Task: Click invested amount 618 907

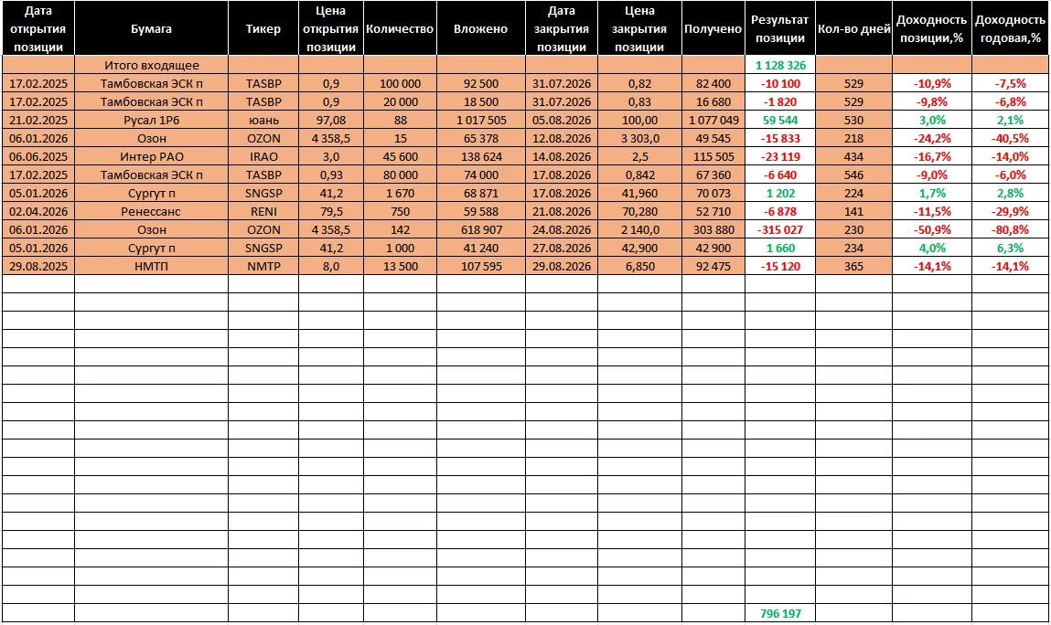Action: [x=481, y=229]
